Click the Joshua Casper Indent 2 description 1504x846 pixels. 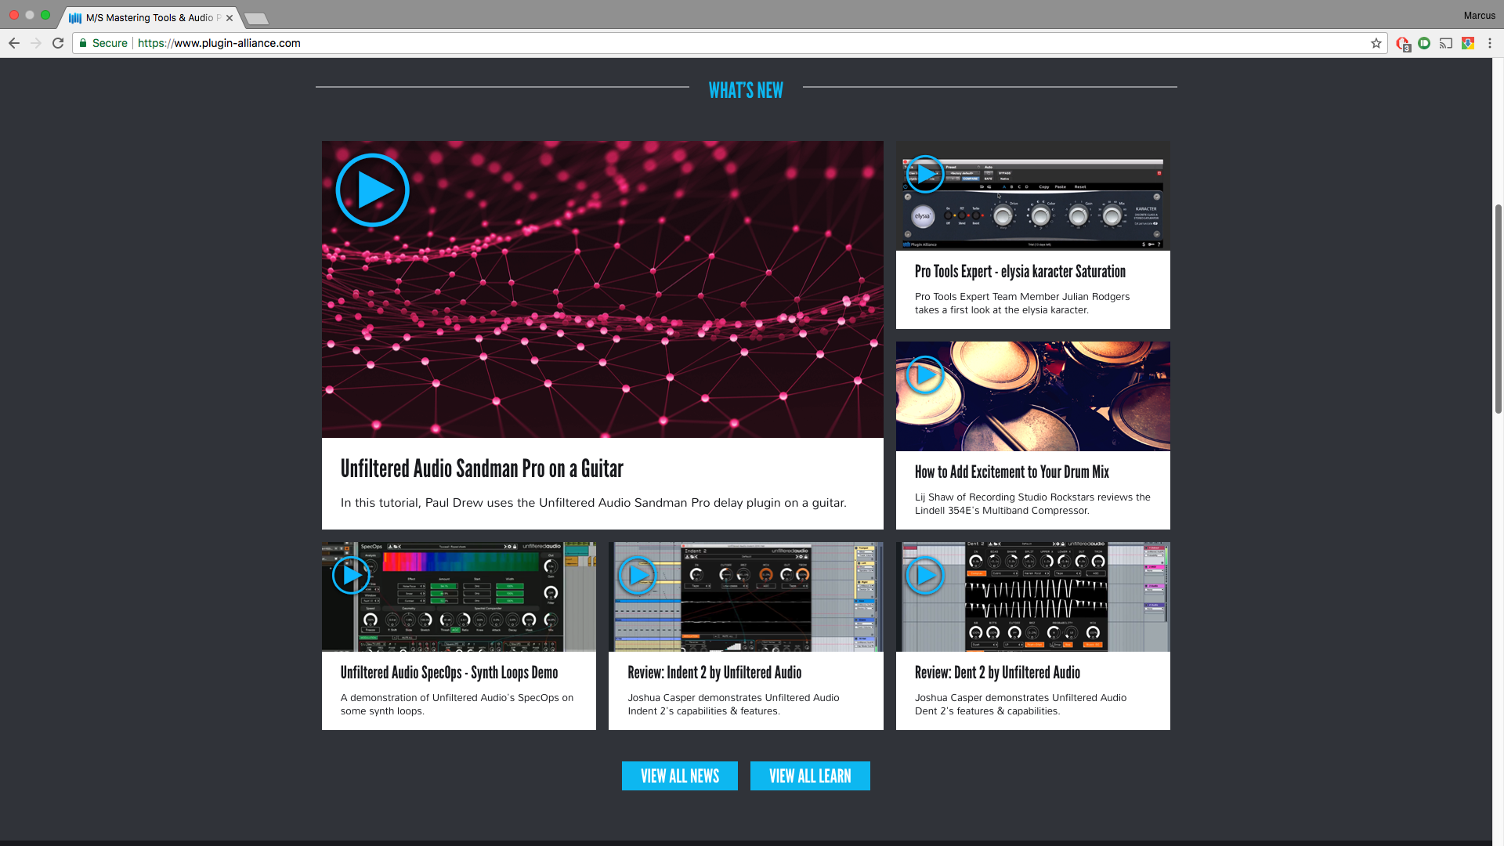click(x=733, y=704)
